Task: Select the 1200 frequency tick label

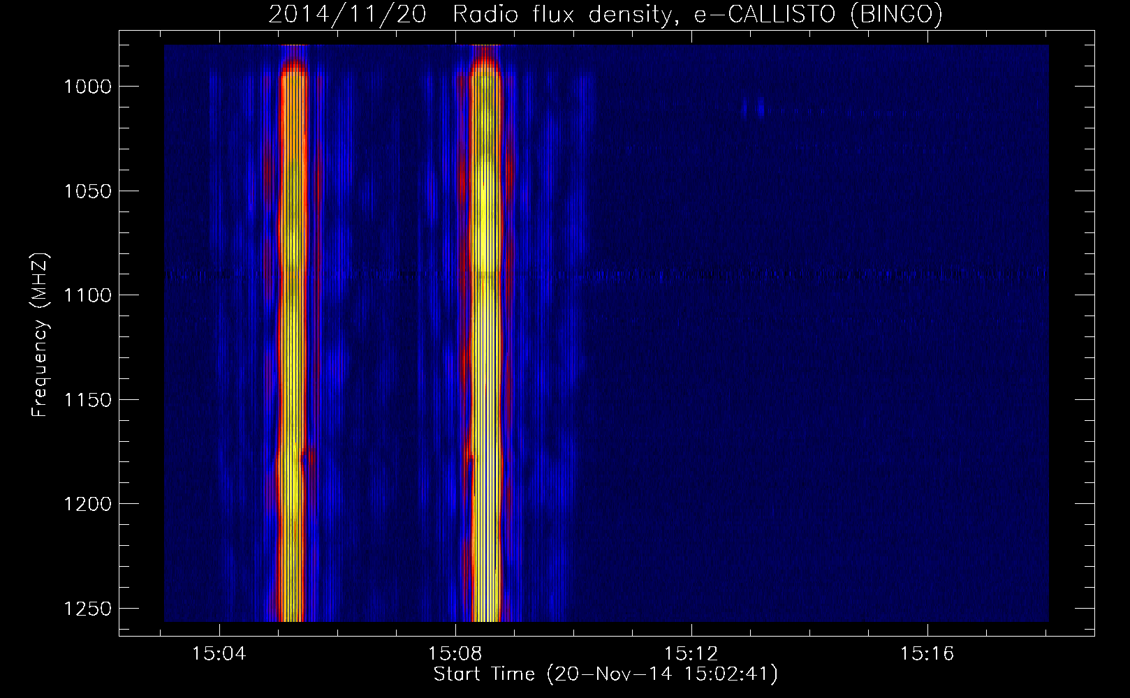Action: click(x=88, y=504)
